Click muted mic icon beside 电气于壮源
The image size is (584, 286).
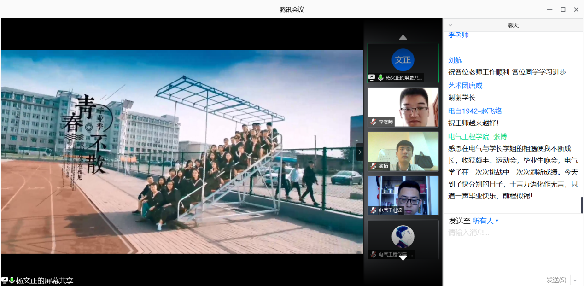(373, 210)
